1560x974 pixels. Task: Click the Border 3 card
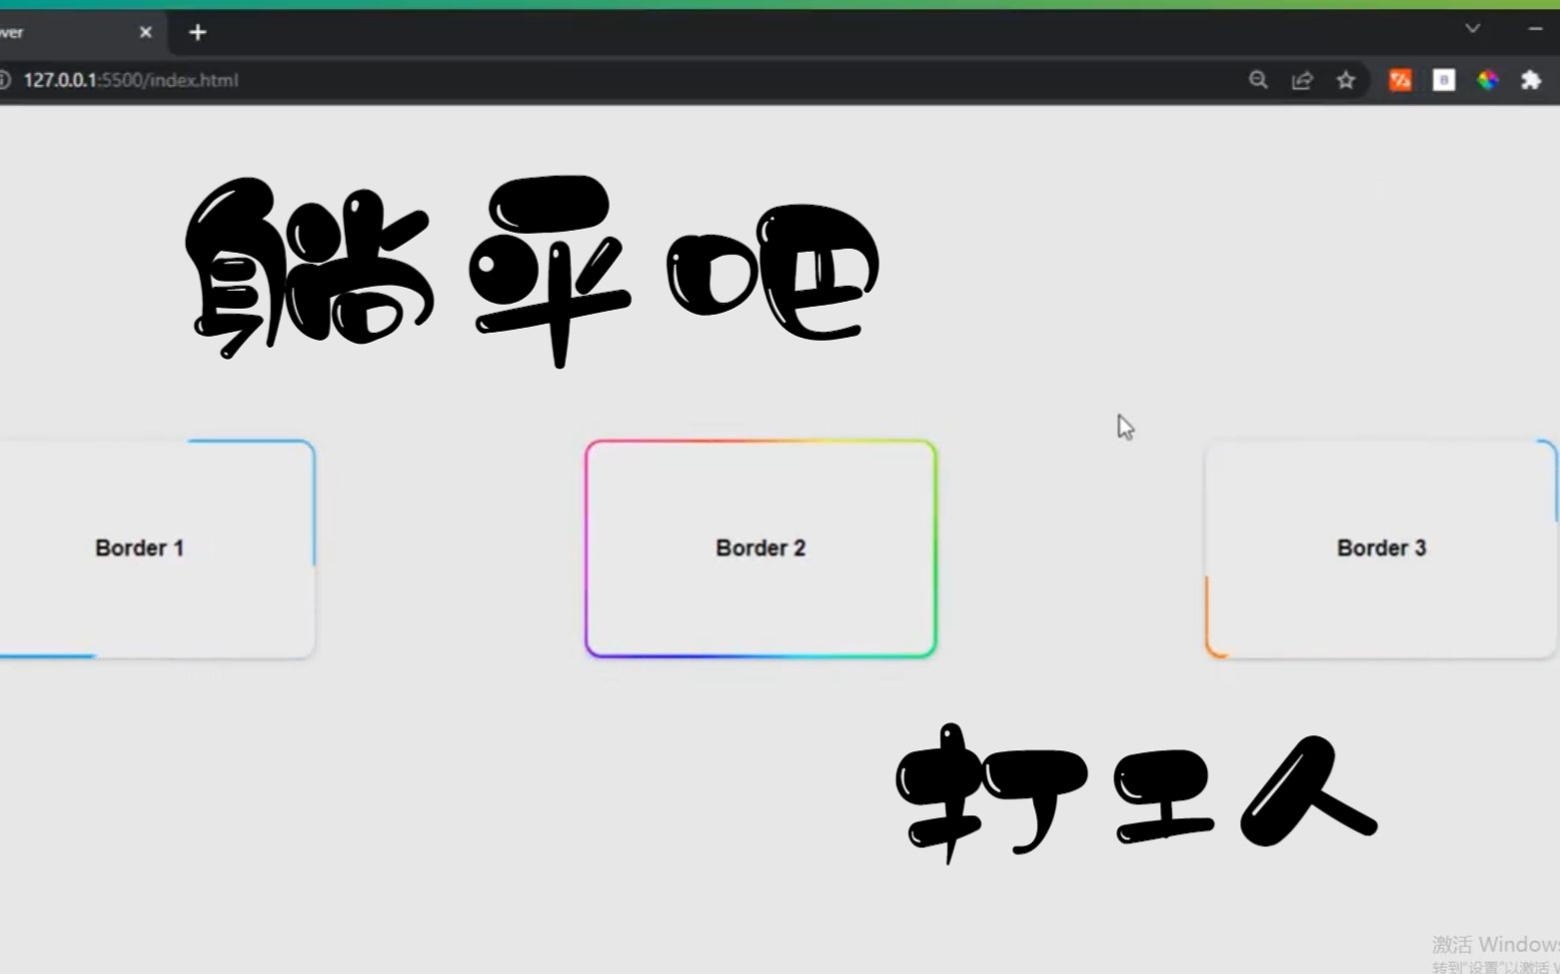(x=1380, y=547)
